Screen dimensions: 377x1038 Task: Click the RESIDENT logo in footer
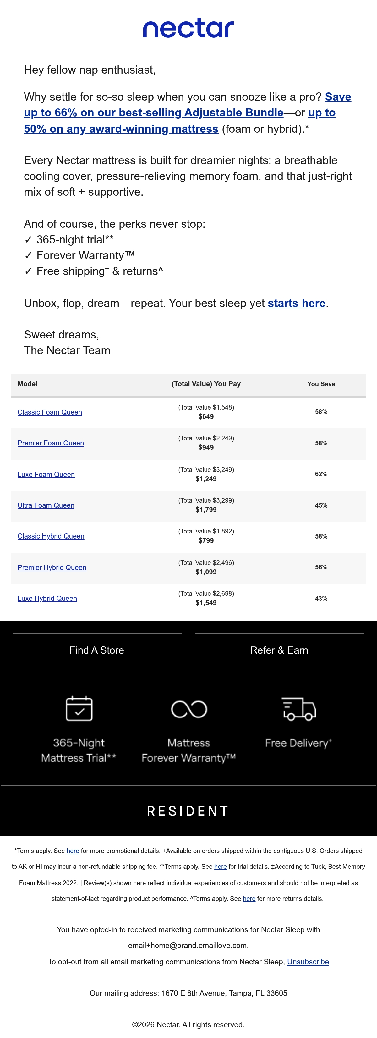click(188, 811)
